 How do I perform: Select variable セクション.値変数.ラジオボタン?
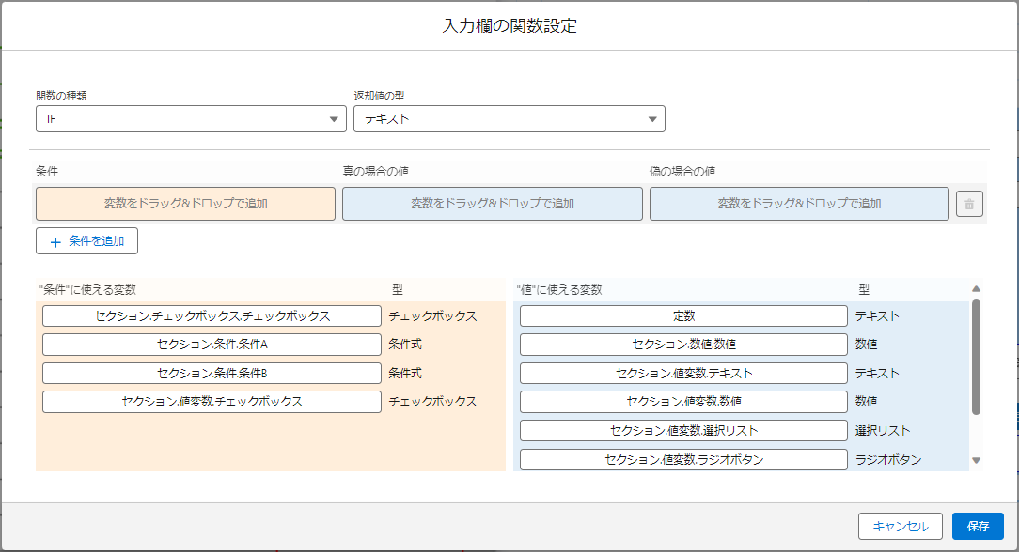(683, 459)
